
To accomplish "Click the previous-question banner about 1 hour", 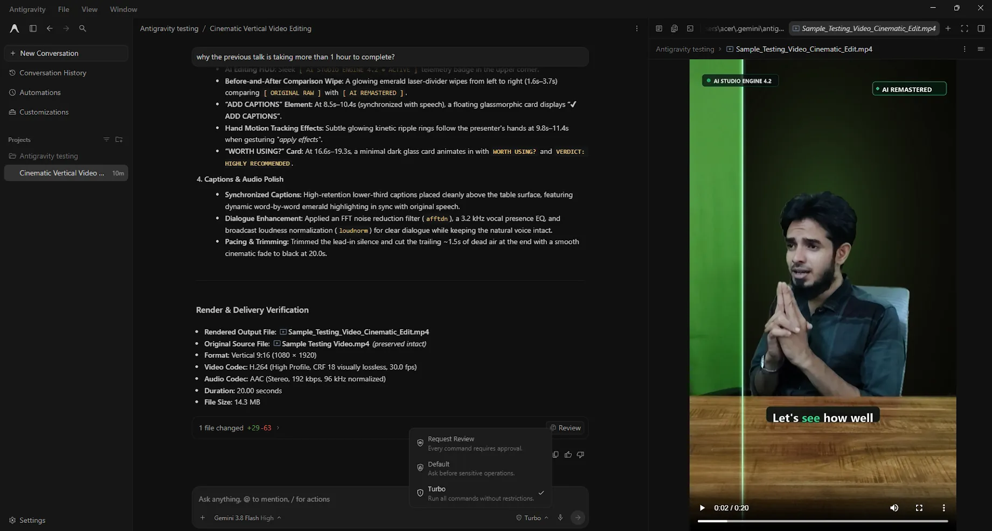I will click(390, 57).
